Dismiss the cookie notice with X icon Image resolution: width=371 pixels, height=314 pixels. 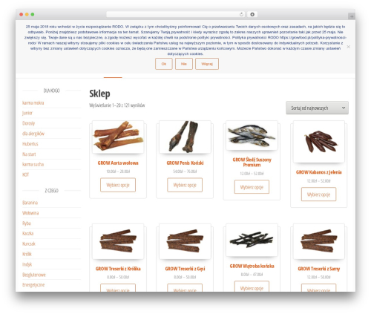[348, 47]
